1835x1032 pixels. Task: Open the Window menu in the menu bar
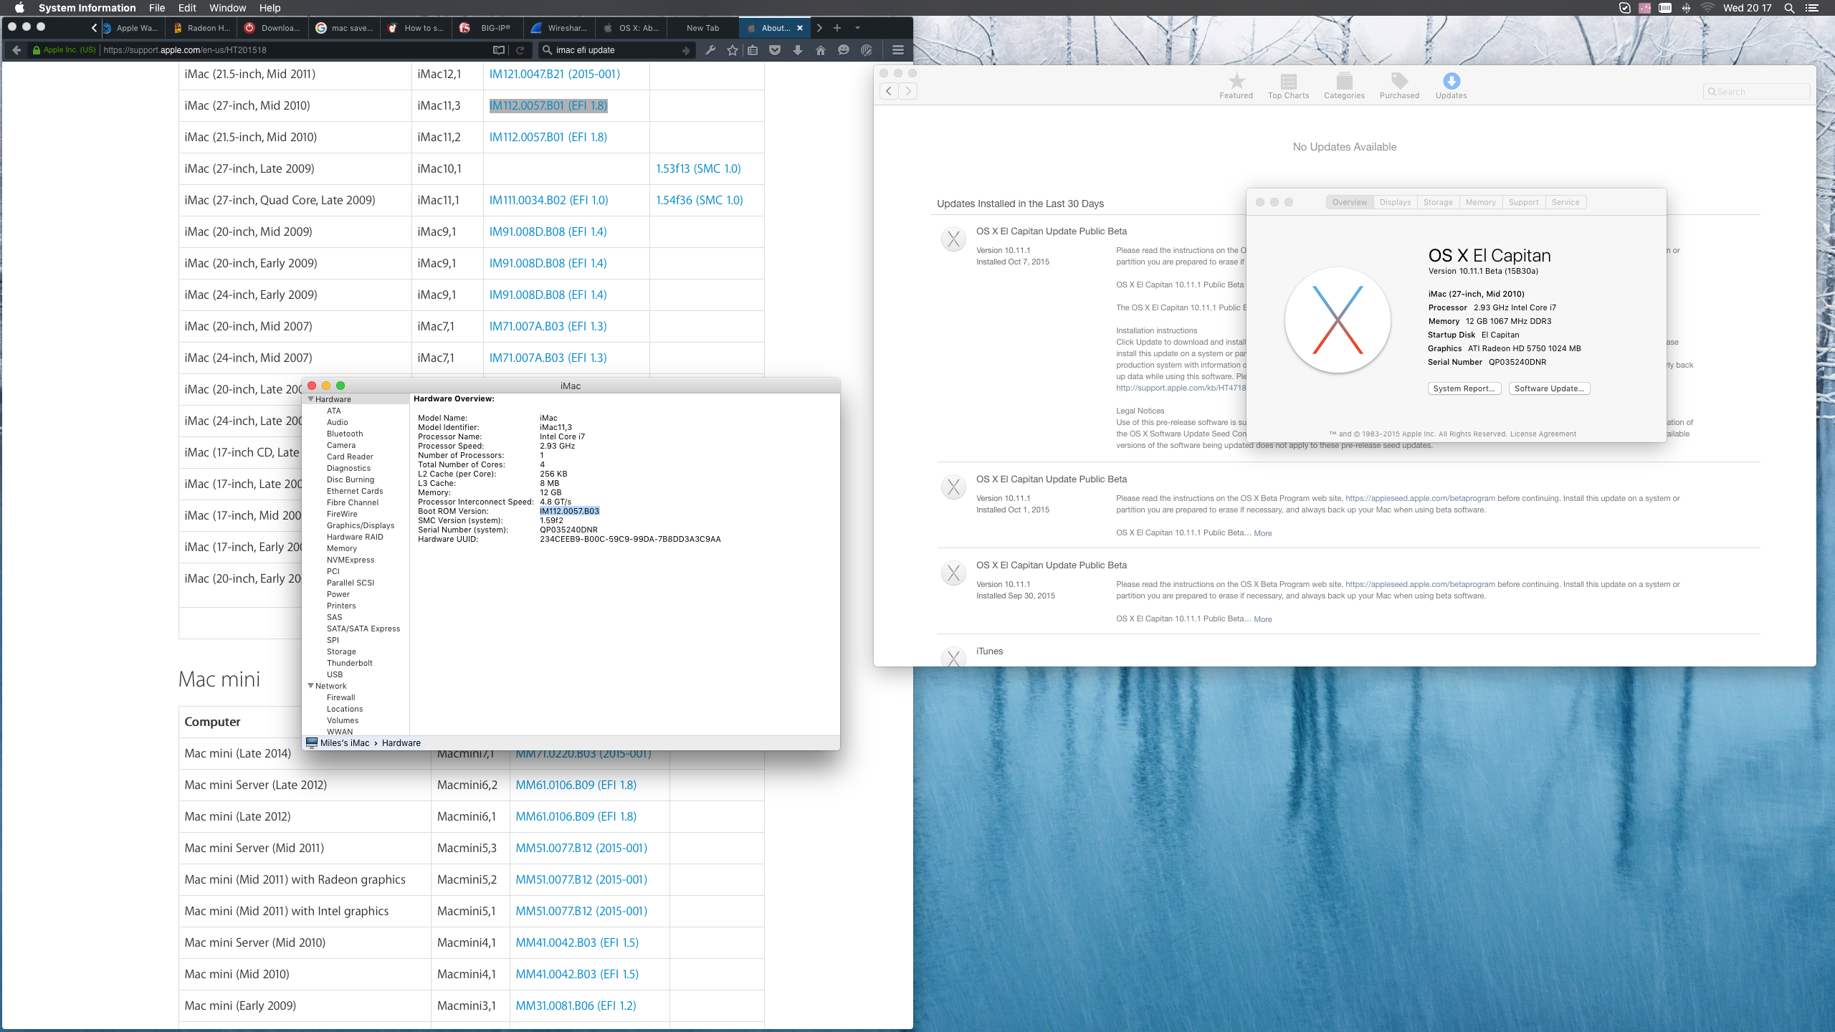(x=227, y=8)
